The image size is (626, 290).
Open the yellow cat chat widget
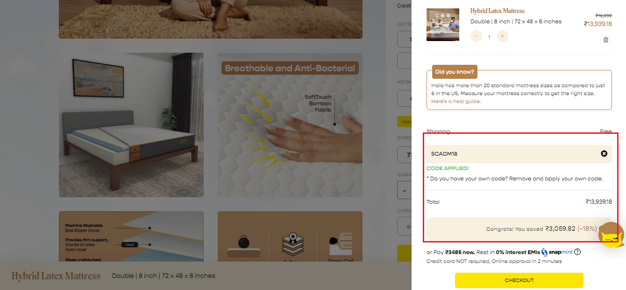[612, 235]
